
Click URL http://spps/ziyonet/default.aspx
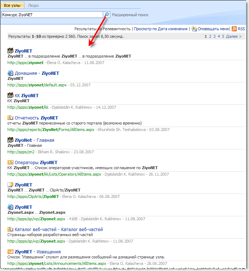37,85
